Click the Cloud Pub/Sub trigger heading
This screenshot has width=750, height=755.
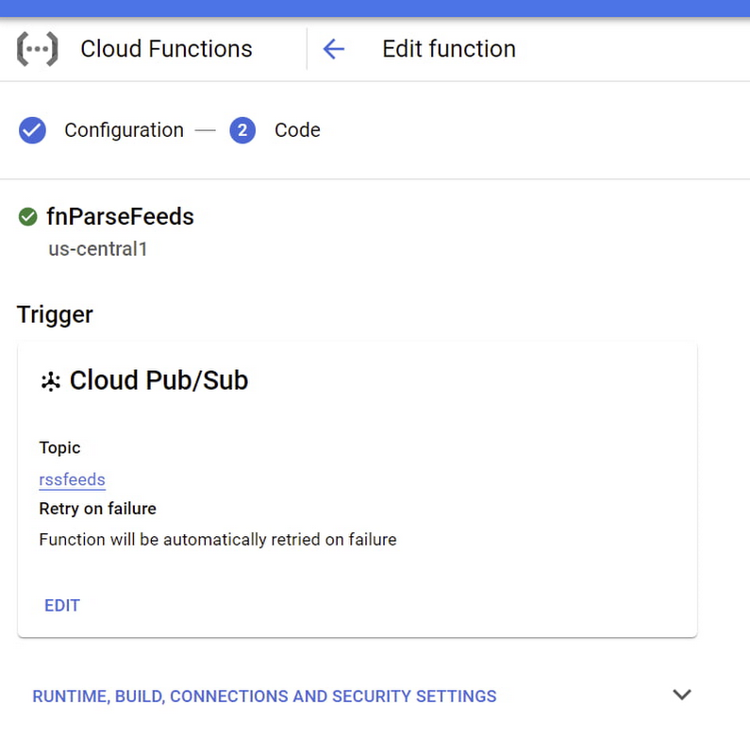[x=158, y=381]
